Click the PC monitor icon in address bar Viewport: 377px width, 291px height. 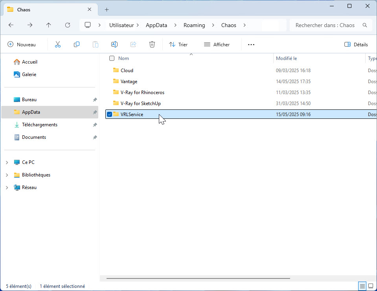pyautogui.click(x=88, y=25)
